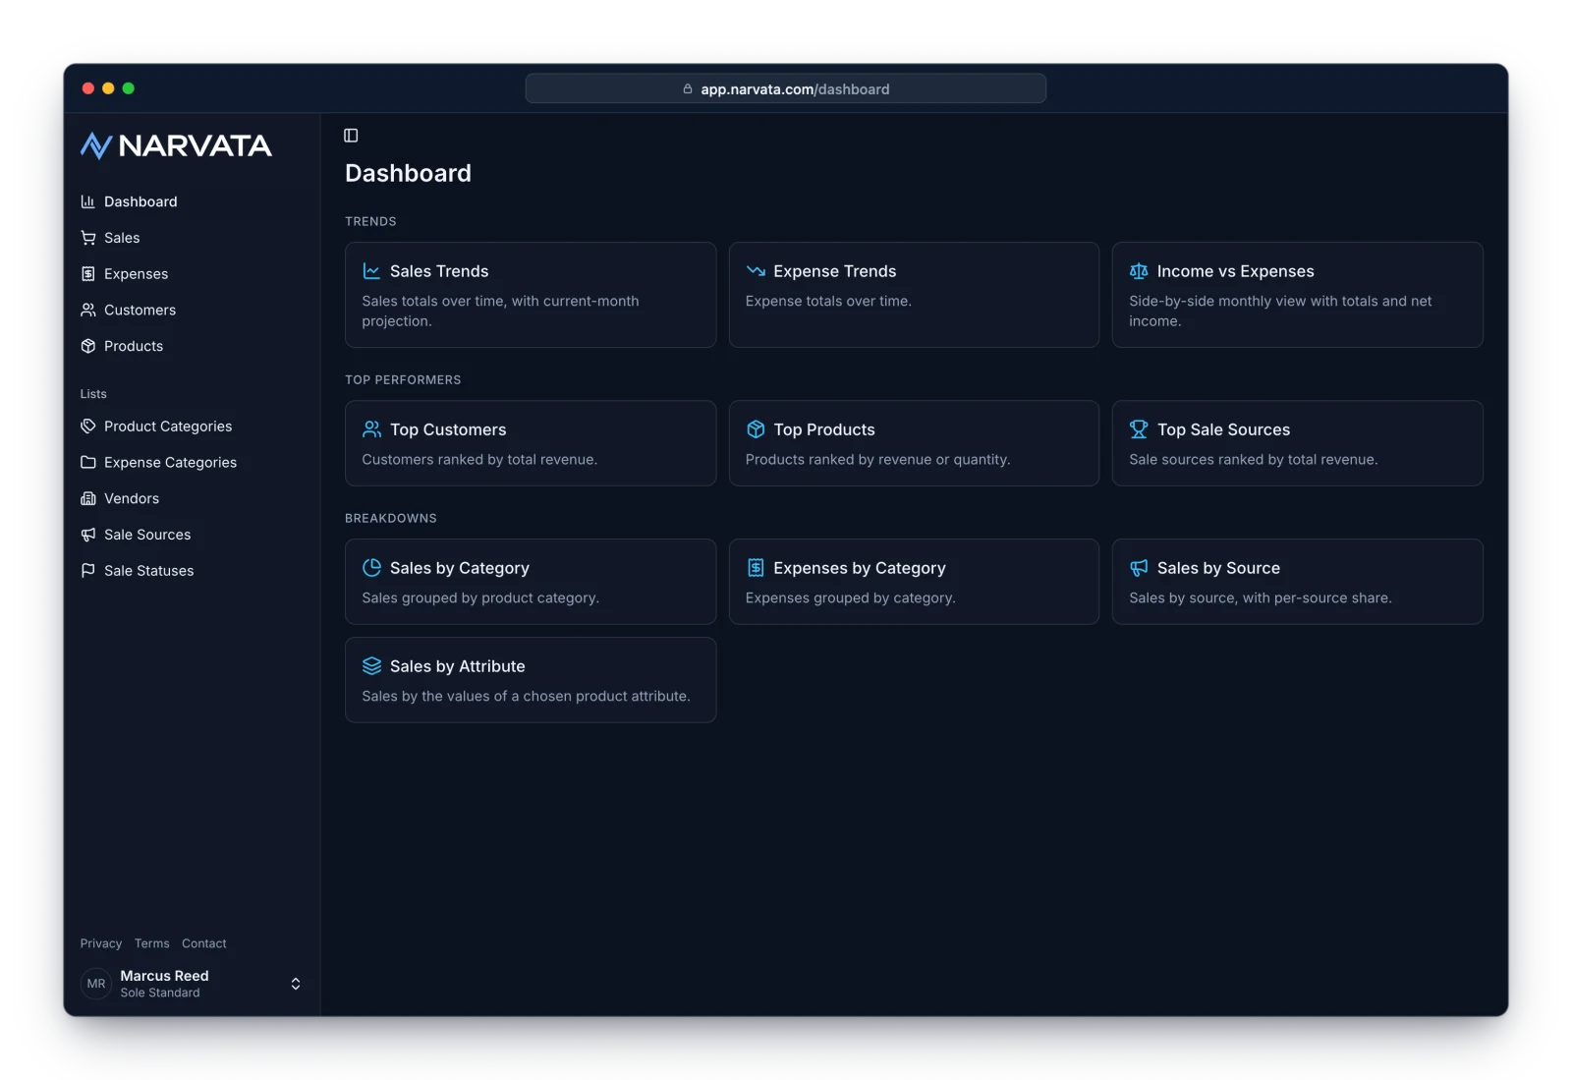Click the Expenses receipt icon in sidebar
1572x1080 pixels.
point(88,274)
